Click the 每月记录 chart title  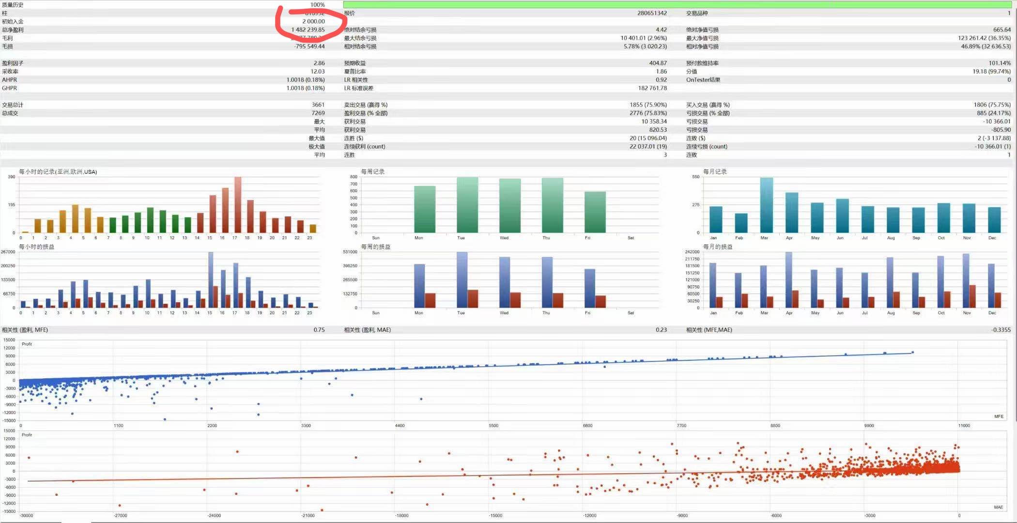(x=715, y=171)
